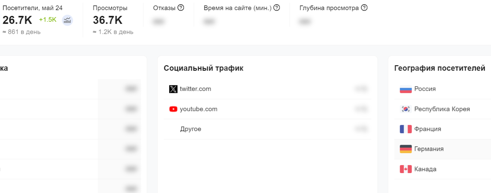This screenshot has height=193, width=491.
Task: Click help icon next to Отказы
Action: pos(181,8)
